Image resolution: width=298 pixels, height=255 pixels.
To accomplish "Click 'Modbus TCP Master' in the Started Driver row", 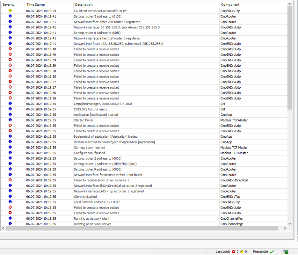I will 234,120.
